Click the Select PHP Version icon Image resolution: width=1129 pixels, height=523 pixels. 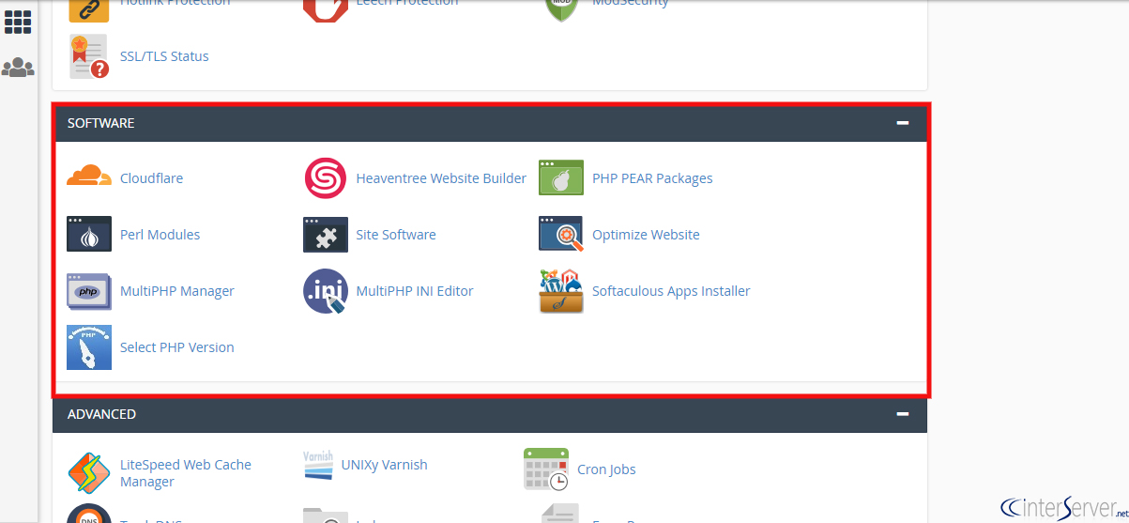(x=89, y=347)
